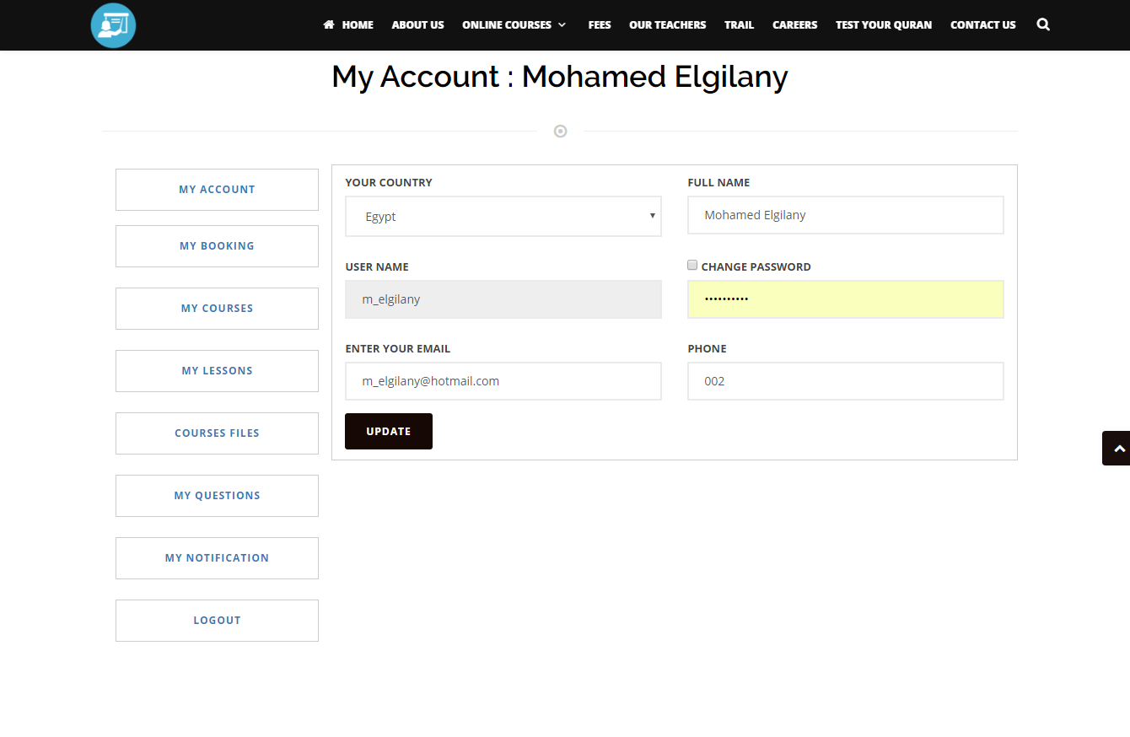Click the site logo in the header
The width and height of the screenshot is (1130, 737).
click(x=113, y=25)
